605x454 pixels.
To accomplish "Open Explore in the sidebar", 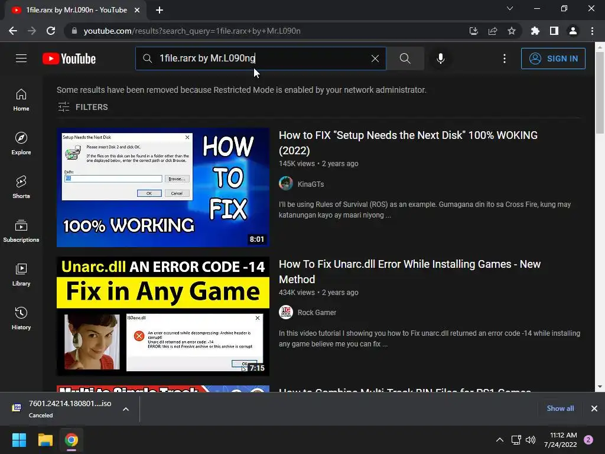I will click(21, 144).
